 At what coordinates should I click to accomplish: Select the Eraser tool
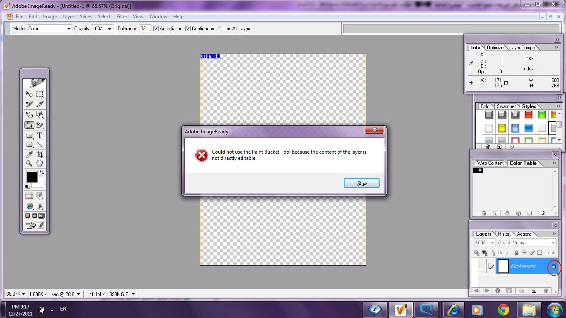[40, 125]
